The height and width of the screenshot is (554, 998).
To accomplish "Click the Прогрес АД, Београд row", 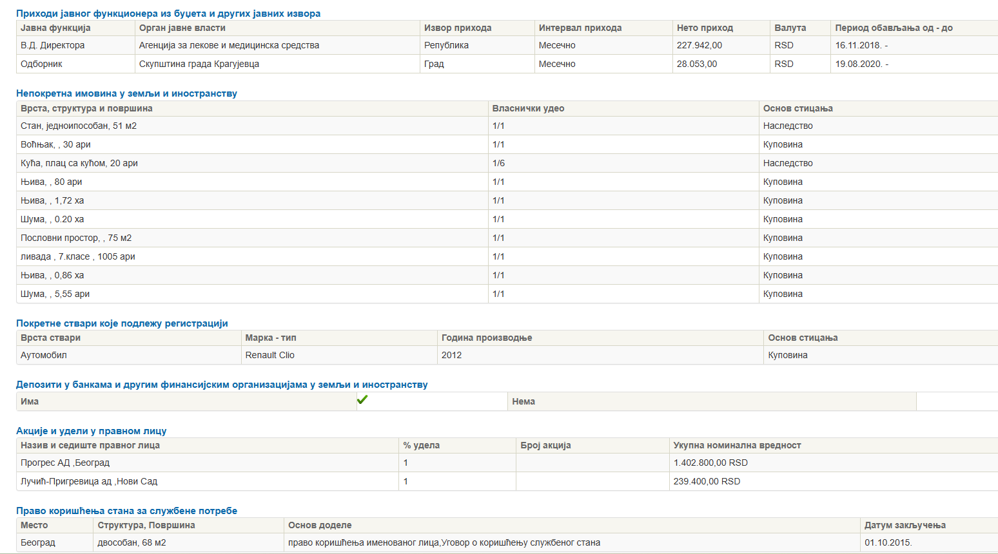I will (x=65, y=463).
